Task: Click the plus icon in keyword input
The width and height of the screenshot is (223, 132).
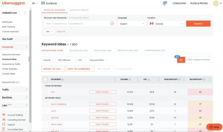Action: pyautogui.click(x=112, y=23)
